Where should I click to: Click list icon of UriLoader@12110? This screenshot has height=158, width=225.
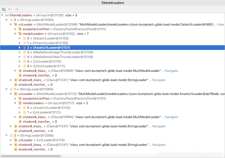coord(24,61)
